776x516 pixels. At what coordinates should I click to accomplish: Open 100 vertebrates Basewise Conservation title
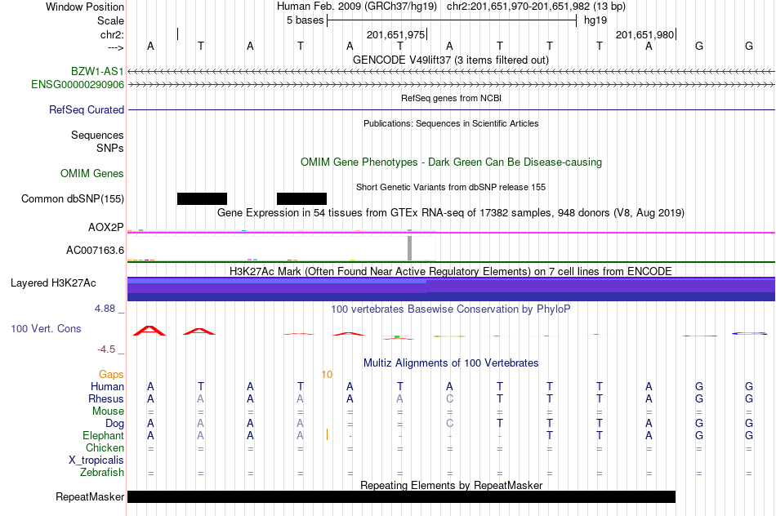451,309
